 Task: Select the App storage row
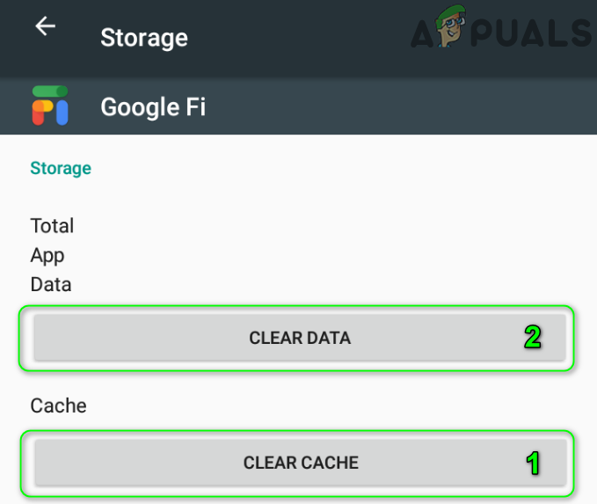(47, 255)
